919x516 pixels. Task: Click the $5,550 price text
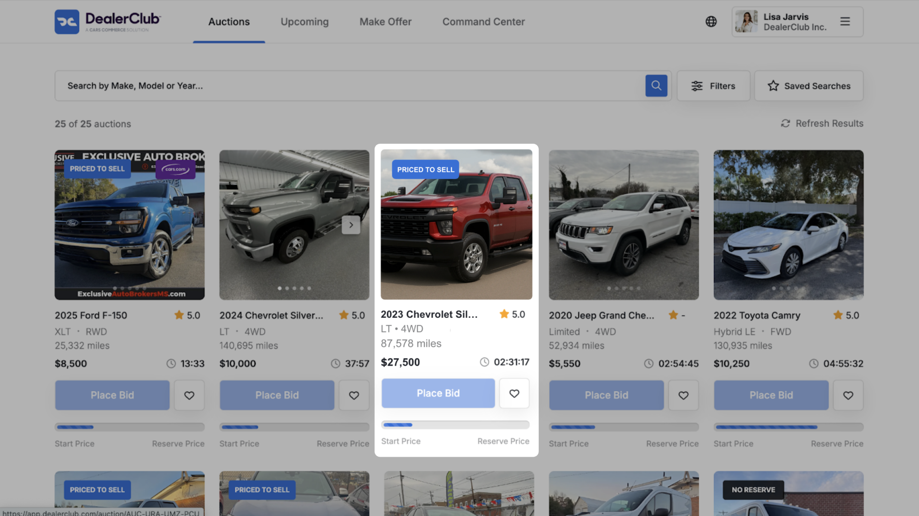click(564, 363)
